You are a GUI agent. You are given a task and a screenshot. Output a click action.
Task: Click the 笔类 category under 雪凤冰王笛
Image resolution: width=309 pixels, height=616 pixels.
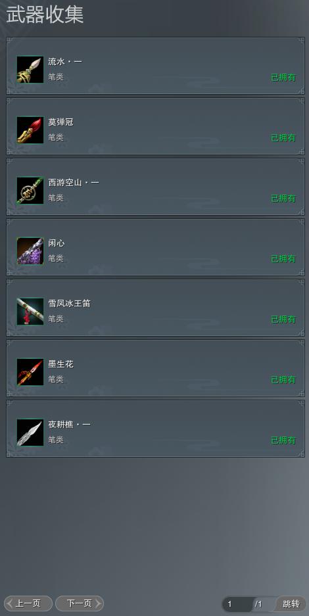pos(56,319)
